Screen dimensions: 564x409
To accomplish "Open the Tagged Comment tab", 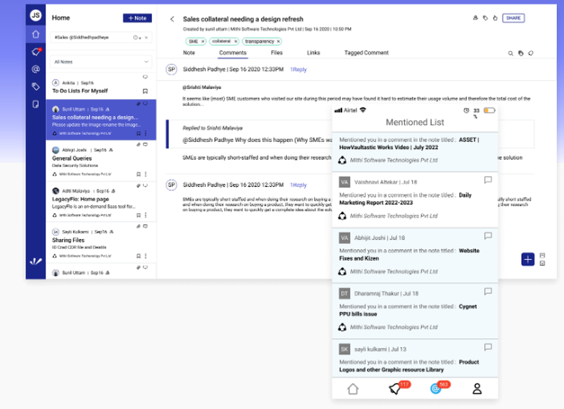I will tap(366, 52).
